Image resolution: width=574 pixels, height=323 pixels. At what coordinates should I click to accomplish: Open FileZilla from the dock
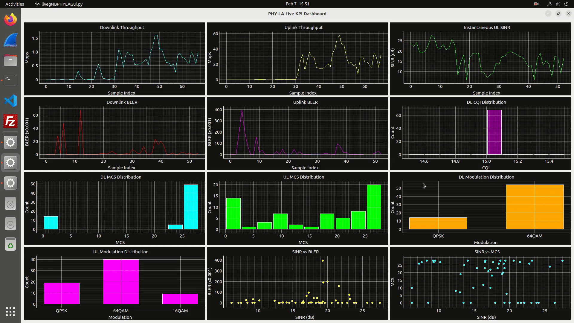(x=10, y=122)
